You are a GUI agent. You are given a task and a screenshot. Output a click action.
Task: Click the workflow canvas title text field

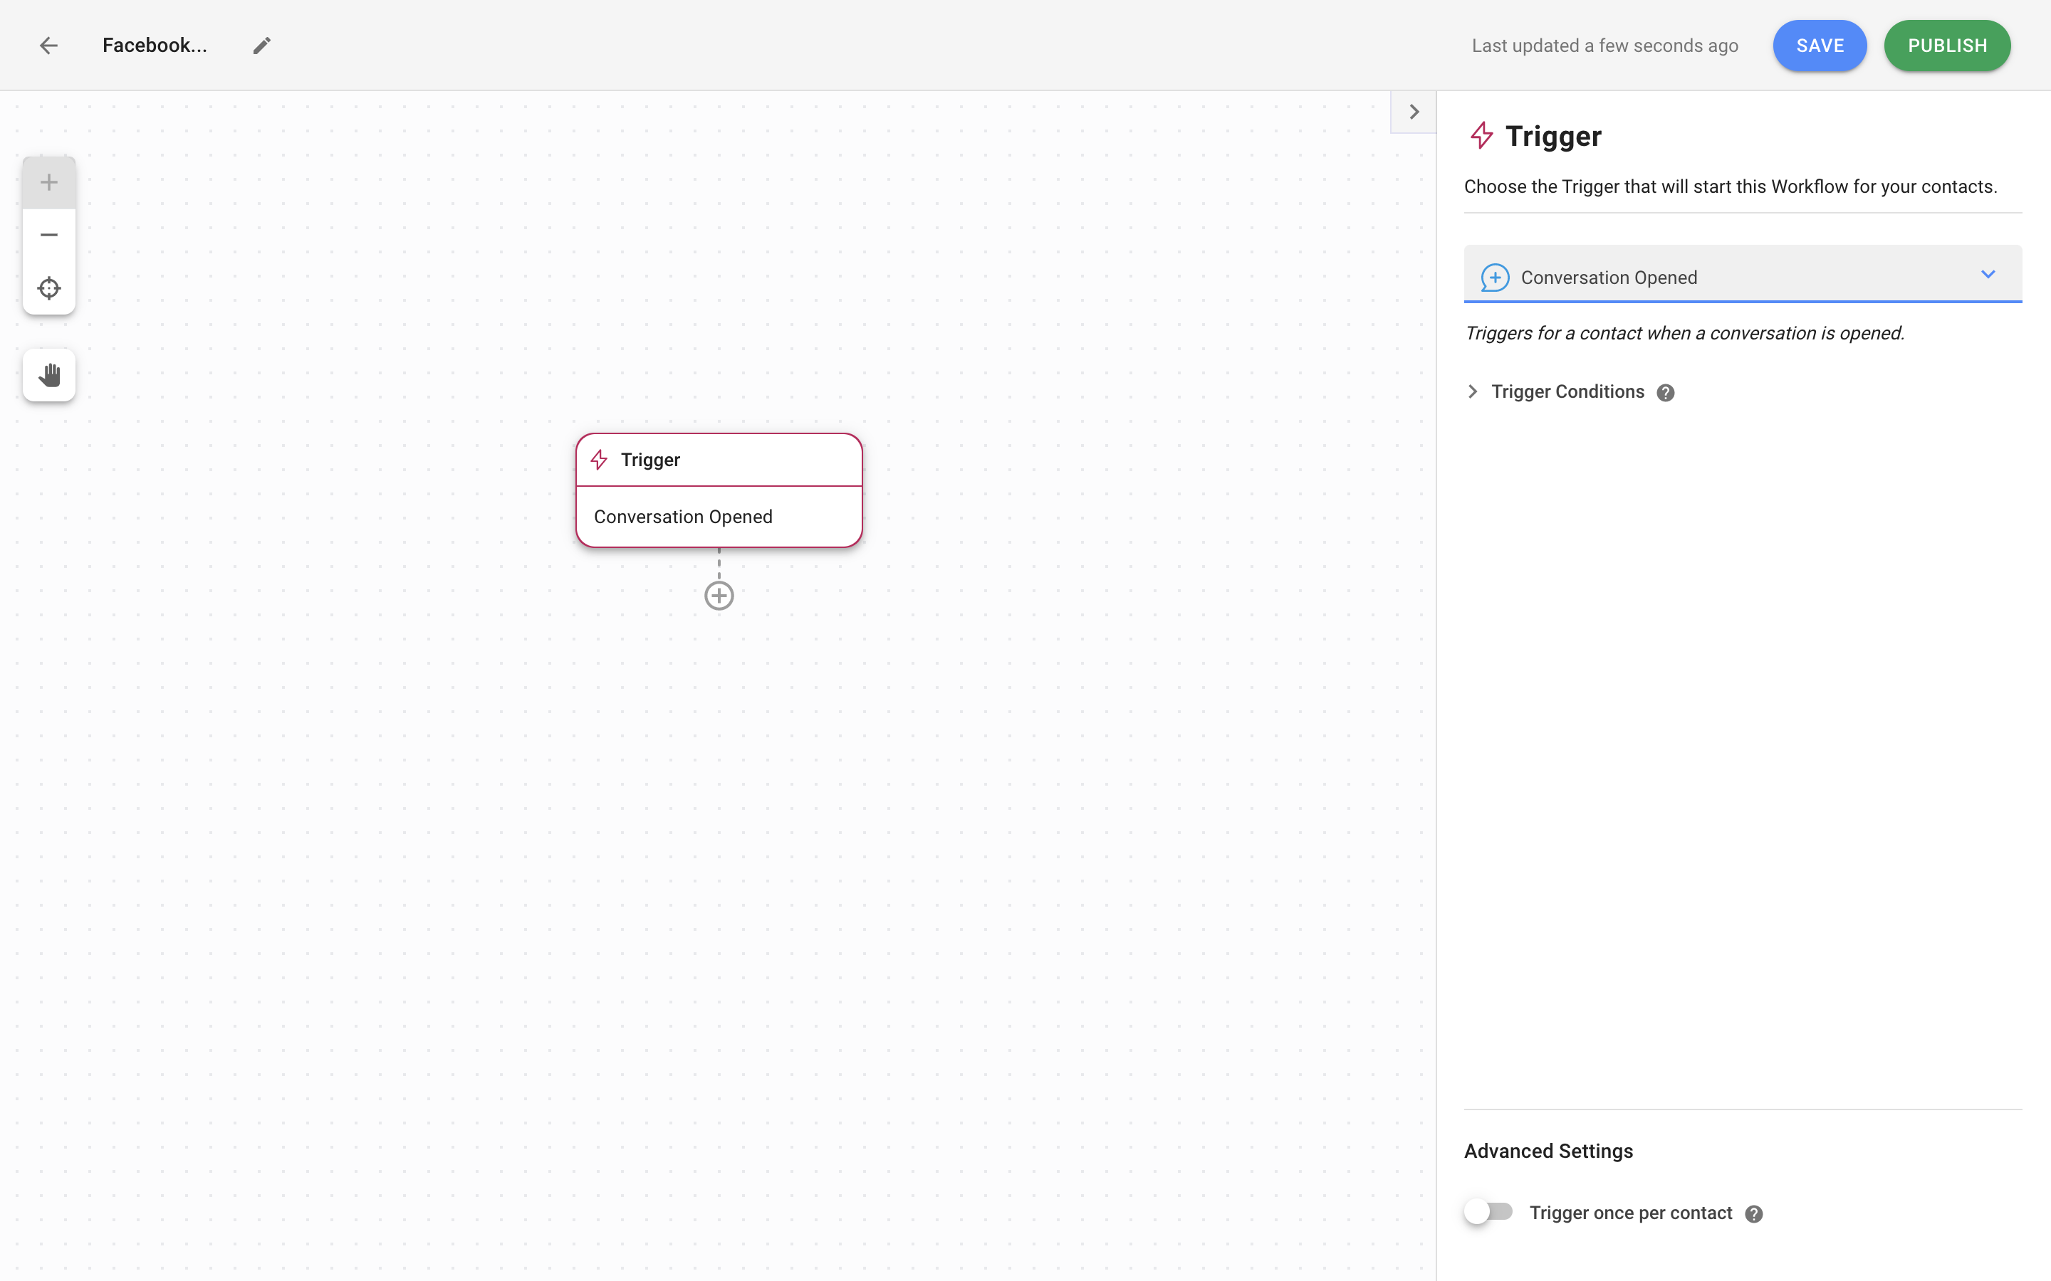pyautogui.click(x=155, y=46)
